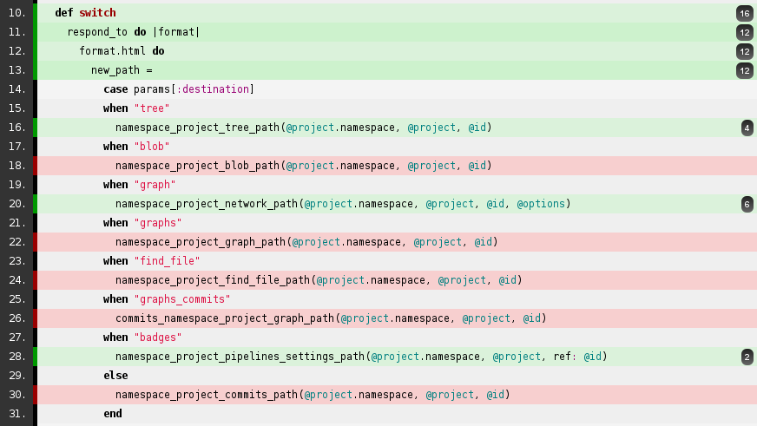
Task: Select line number 16
Action: tap(16, 128)
